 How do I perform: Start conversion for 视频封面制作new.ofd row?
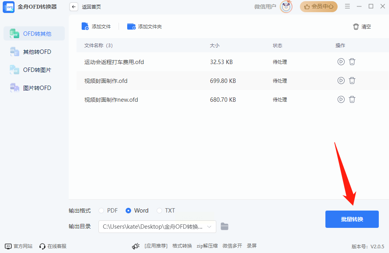(x=341, y=99)
